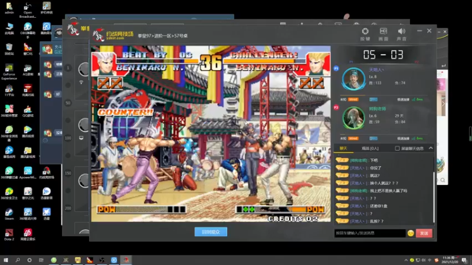Click the 拳皇97>进阶一区>57号桌 breadcrumb
472x265 pixels.
(x=163, y=36)
